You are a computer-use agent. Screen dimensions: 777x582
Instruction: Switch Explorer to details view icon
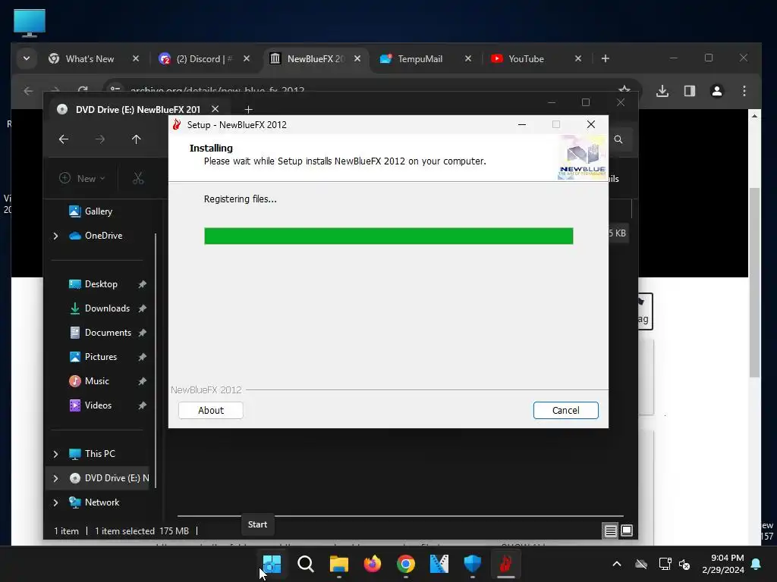(611, 531)
